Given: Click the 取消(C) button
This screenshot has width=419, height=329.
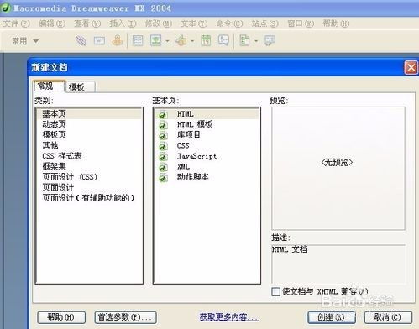Looking at the screenshot, I should click(x=388, y=317).
